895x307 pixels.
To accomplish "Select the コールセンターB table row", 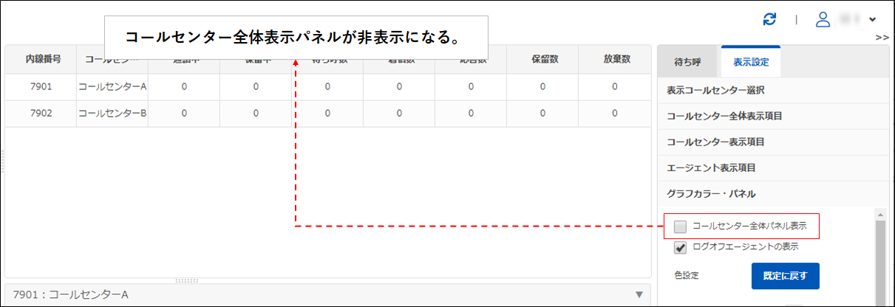I will coord(112,113).
